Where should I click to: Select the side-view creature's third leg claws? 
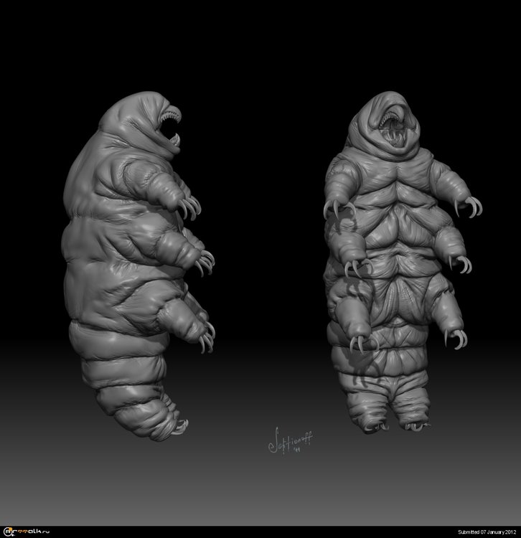(206, 336)
